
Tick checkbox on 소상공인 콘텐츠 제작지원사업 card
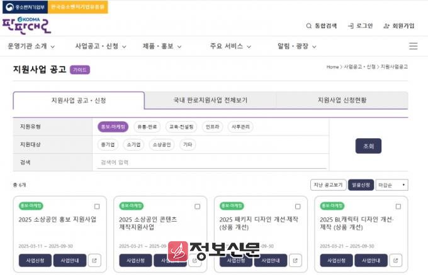point(197,206)
